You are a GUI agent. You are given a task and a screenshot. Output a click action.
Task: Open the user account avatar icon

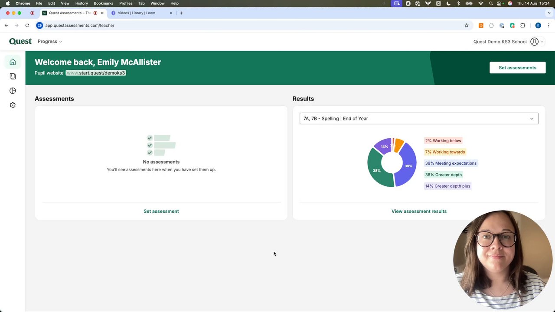[534, 42]
